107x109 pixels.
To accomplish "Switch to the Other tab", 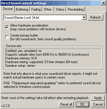I will pyautogui.click(x=48, y=9).
